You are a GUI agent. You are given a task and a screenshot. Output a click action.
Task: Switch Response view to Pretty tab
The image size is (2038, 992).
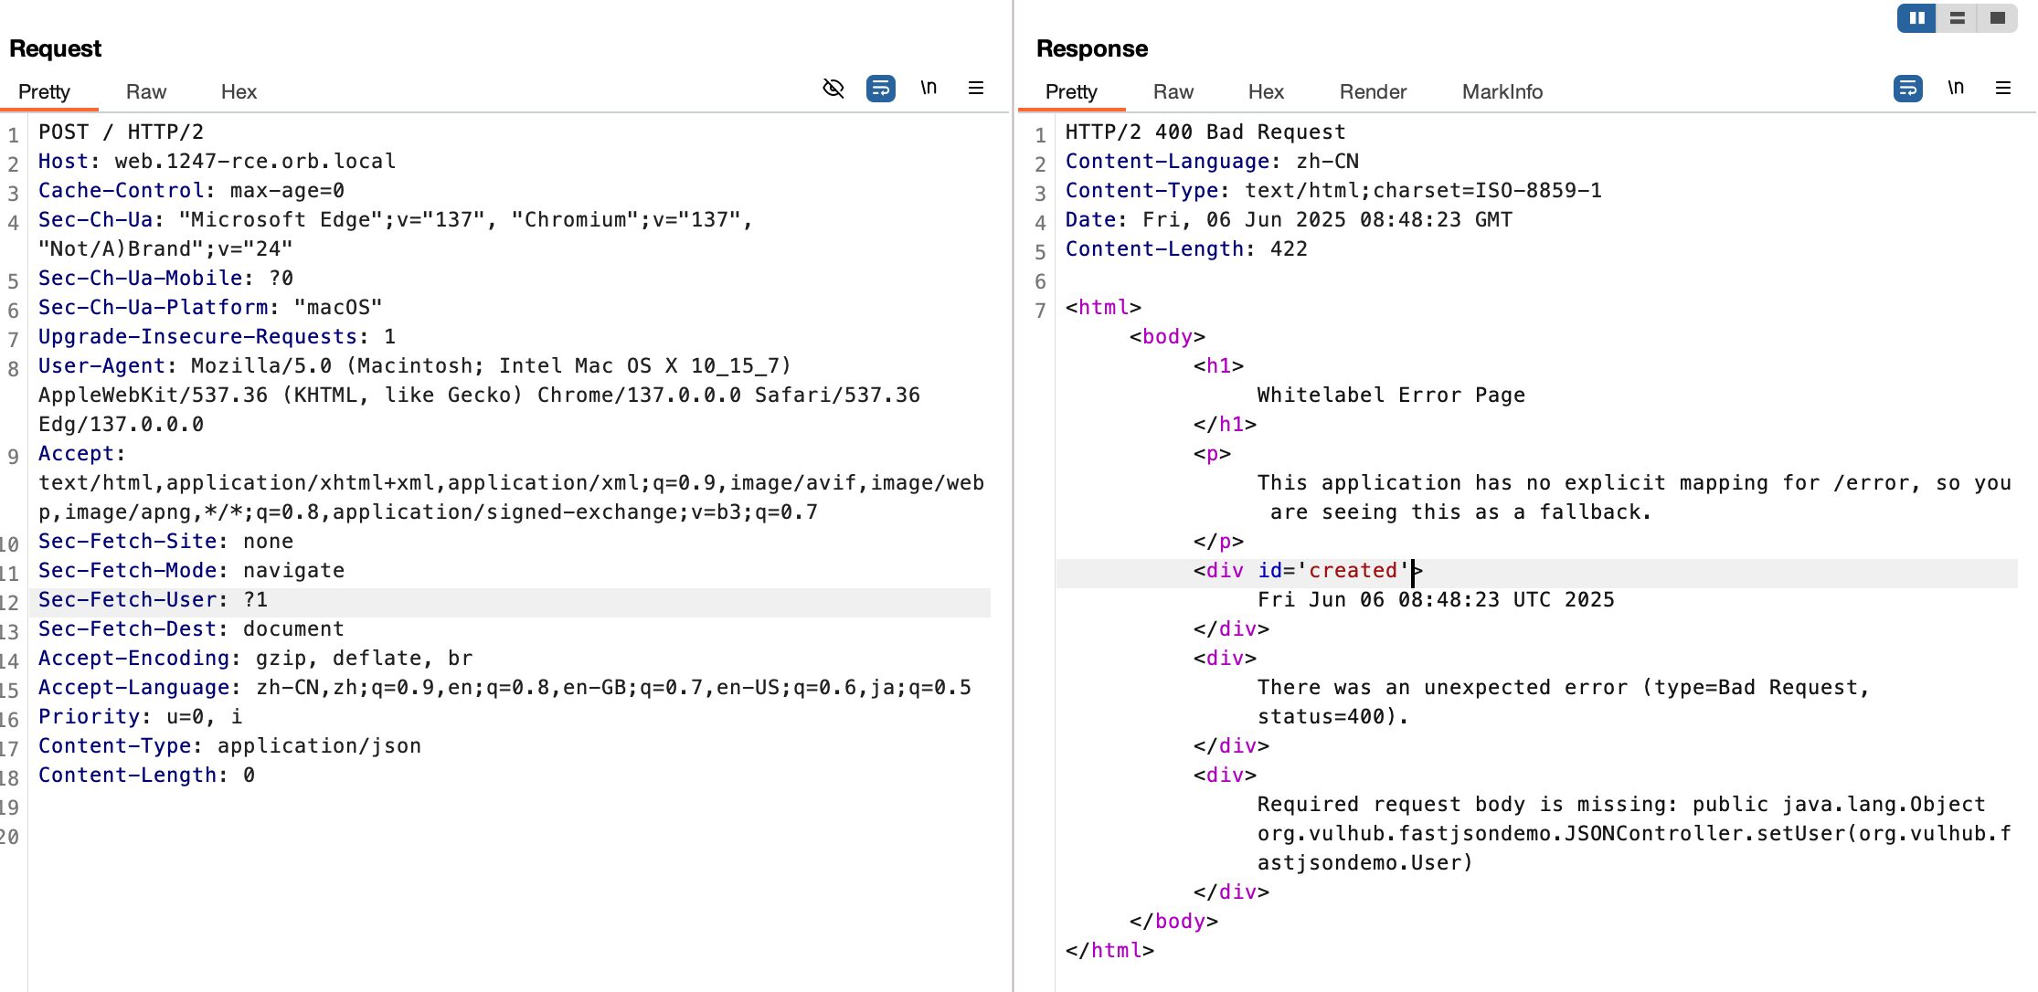click(x=1071, y=91)
